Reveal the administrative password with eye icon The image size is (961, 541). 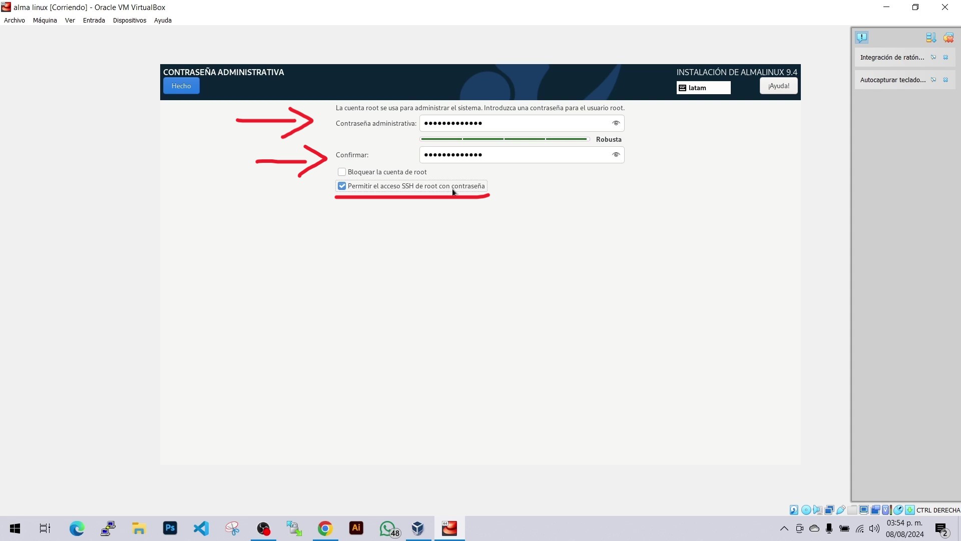(616, 123)
